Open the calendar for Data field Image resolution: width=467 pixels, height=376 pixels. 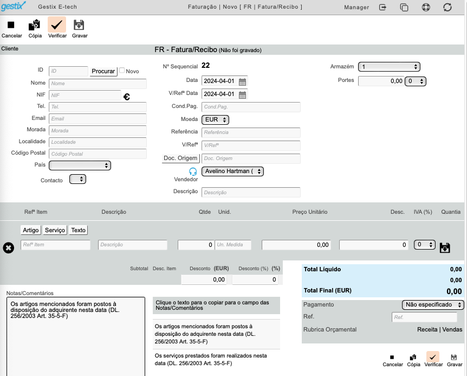click(x=242, y=82)
